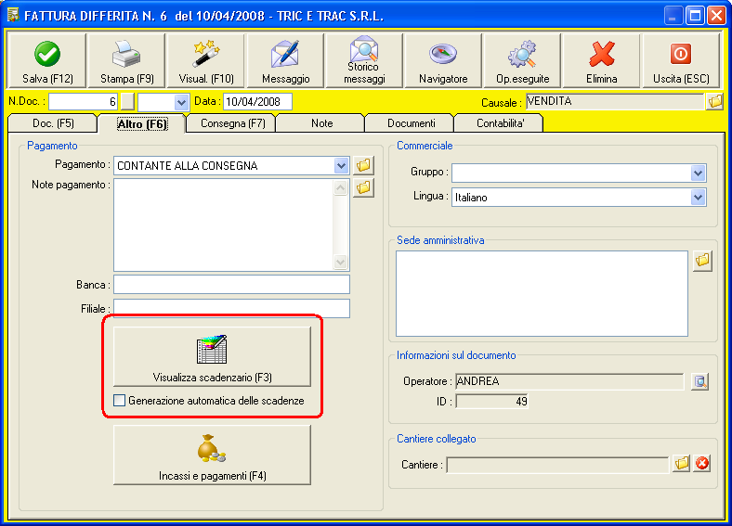Open the Documenti tab
Image resolution: width=732 pixels, height=526 pixels.
411,123
